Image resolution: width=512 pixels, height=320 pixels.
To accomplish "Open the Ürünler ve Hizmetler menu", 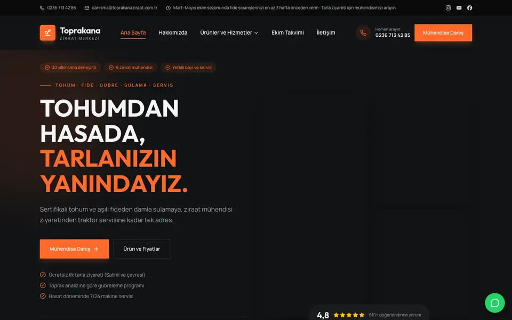I will [229, 33].
